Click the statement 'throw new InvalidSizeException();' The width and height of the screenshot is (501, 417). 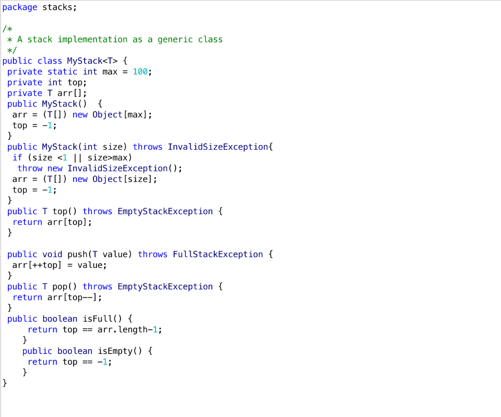(100, 168)
